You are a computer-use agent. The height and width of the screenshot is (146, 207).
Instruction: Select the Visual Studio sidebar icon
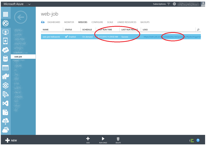point(5,103)
